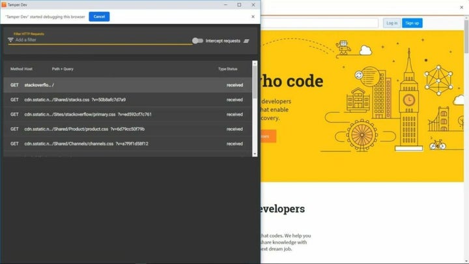Click the Log in button
Image resolution: width=469 pixels, height=264 pixels.
(x=391, y=23)
